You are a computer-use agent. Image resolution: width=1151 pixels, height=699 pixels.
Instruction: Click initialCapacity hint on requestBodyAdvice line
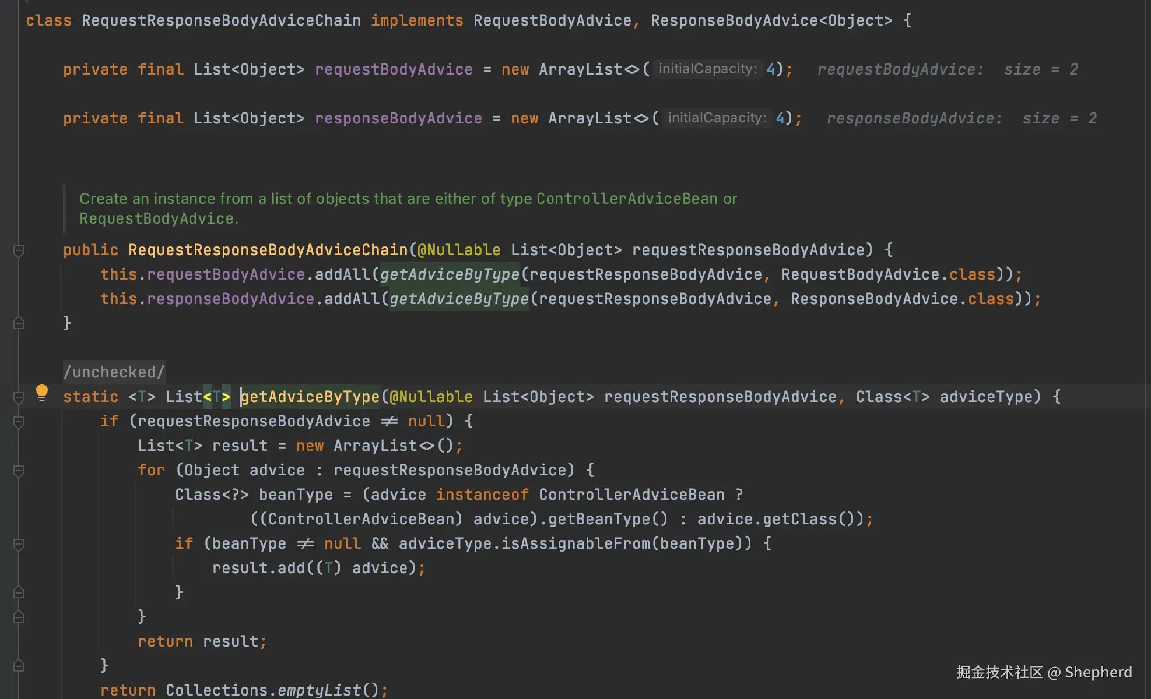[x=707, y=69]
